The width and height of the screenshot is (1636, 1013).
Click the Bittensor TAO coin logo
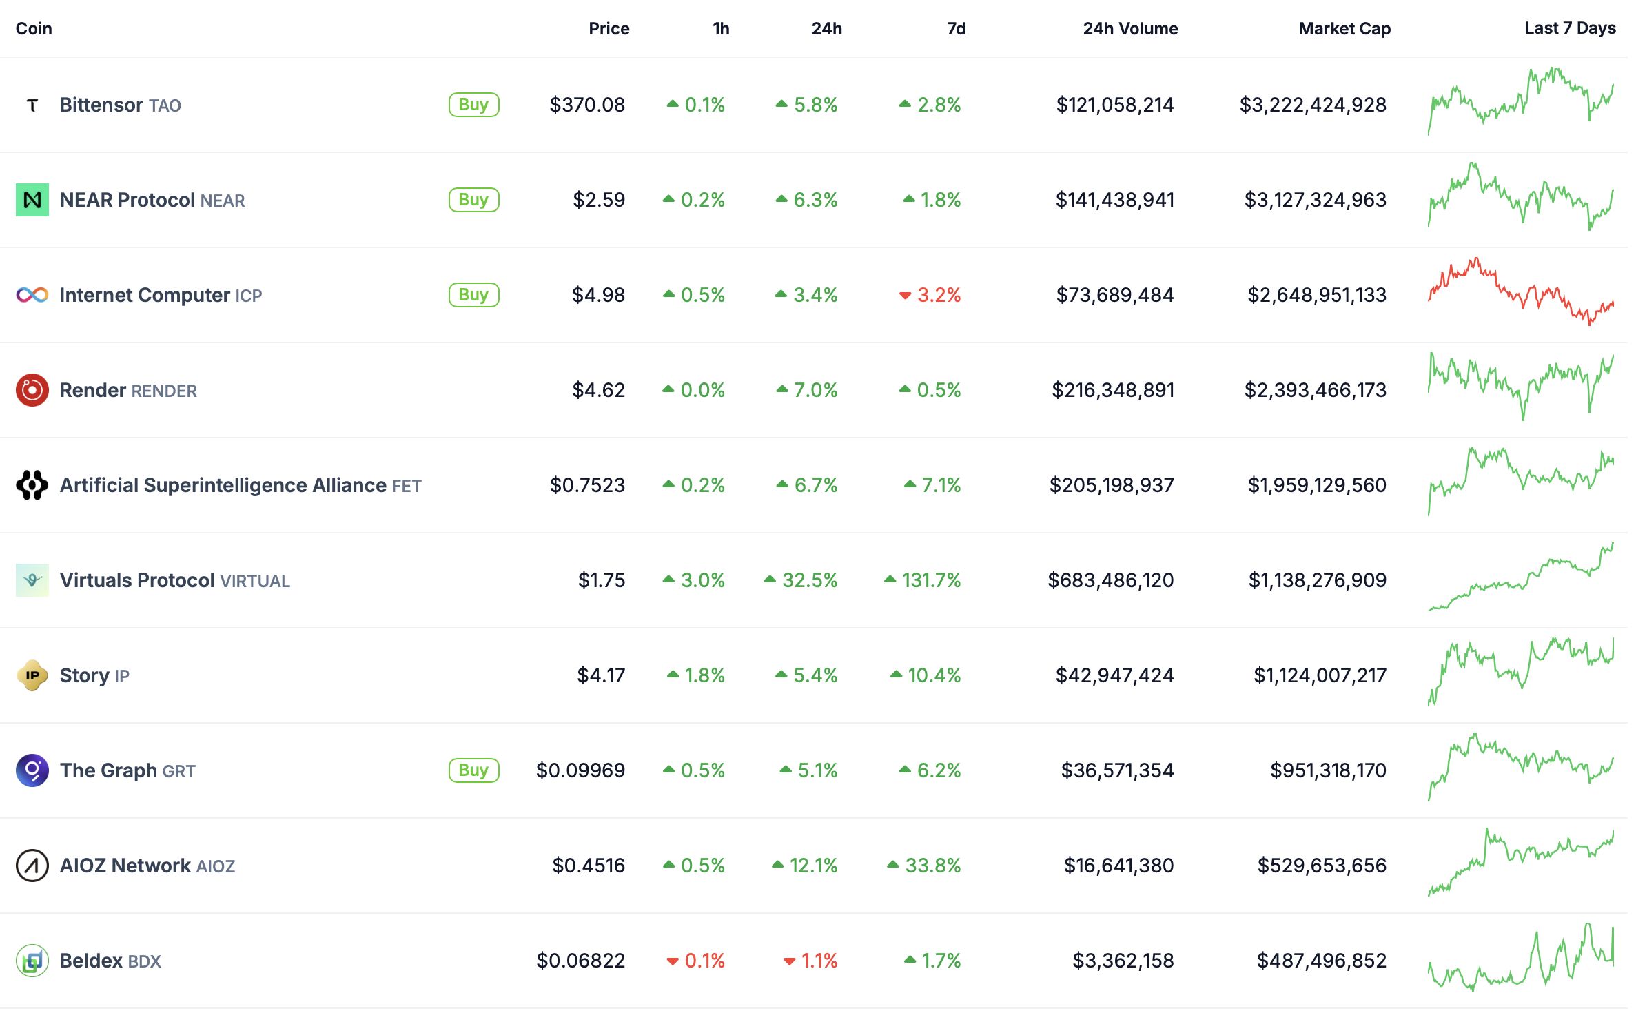coord(32,105)
